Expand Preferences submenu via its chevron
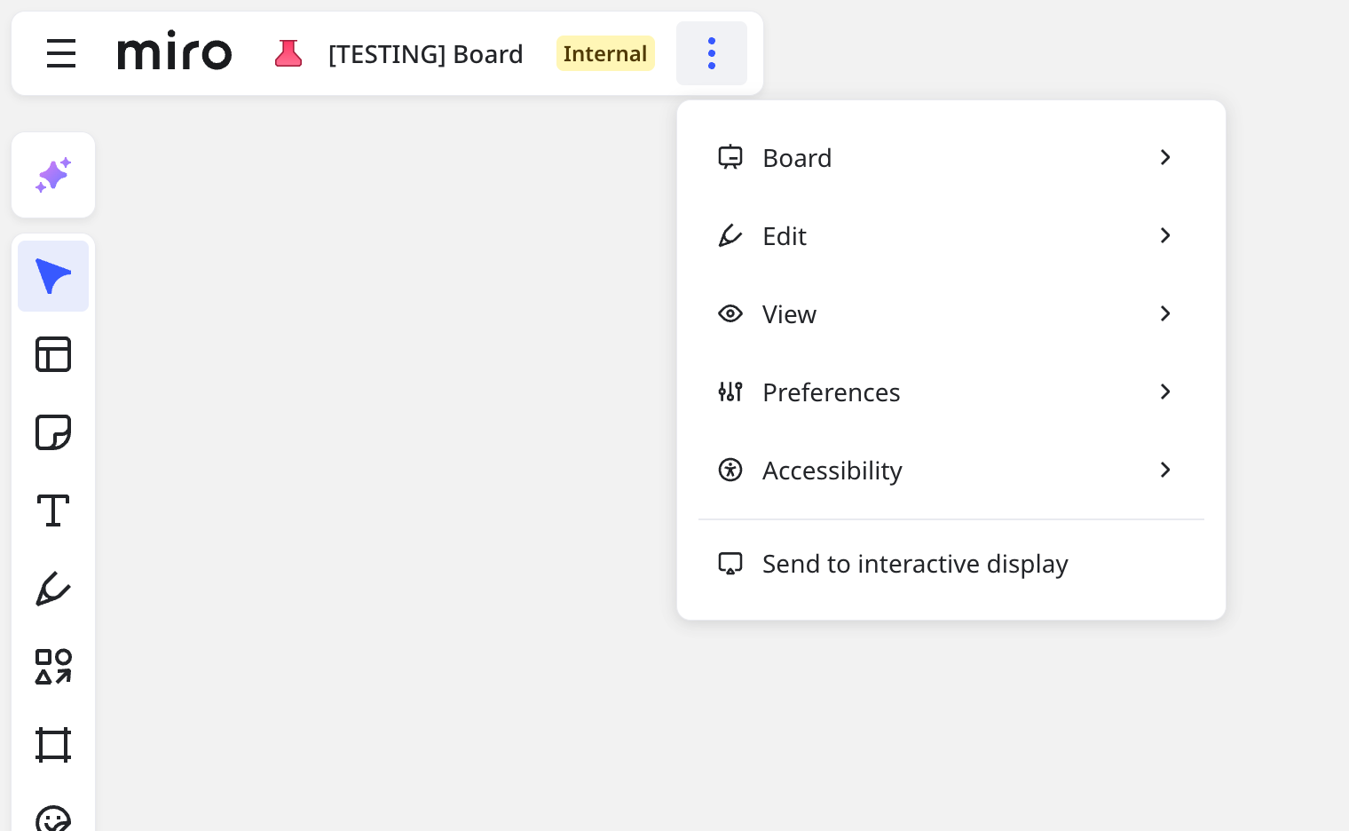Image resolution: width=1349 pixels, height=831 pixels. point(1165,392)
